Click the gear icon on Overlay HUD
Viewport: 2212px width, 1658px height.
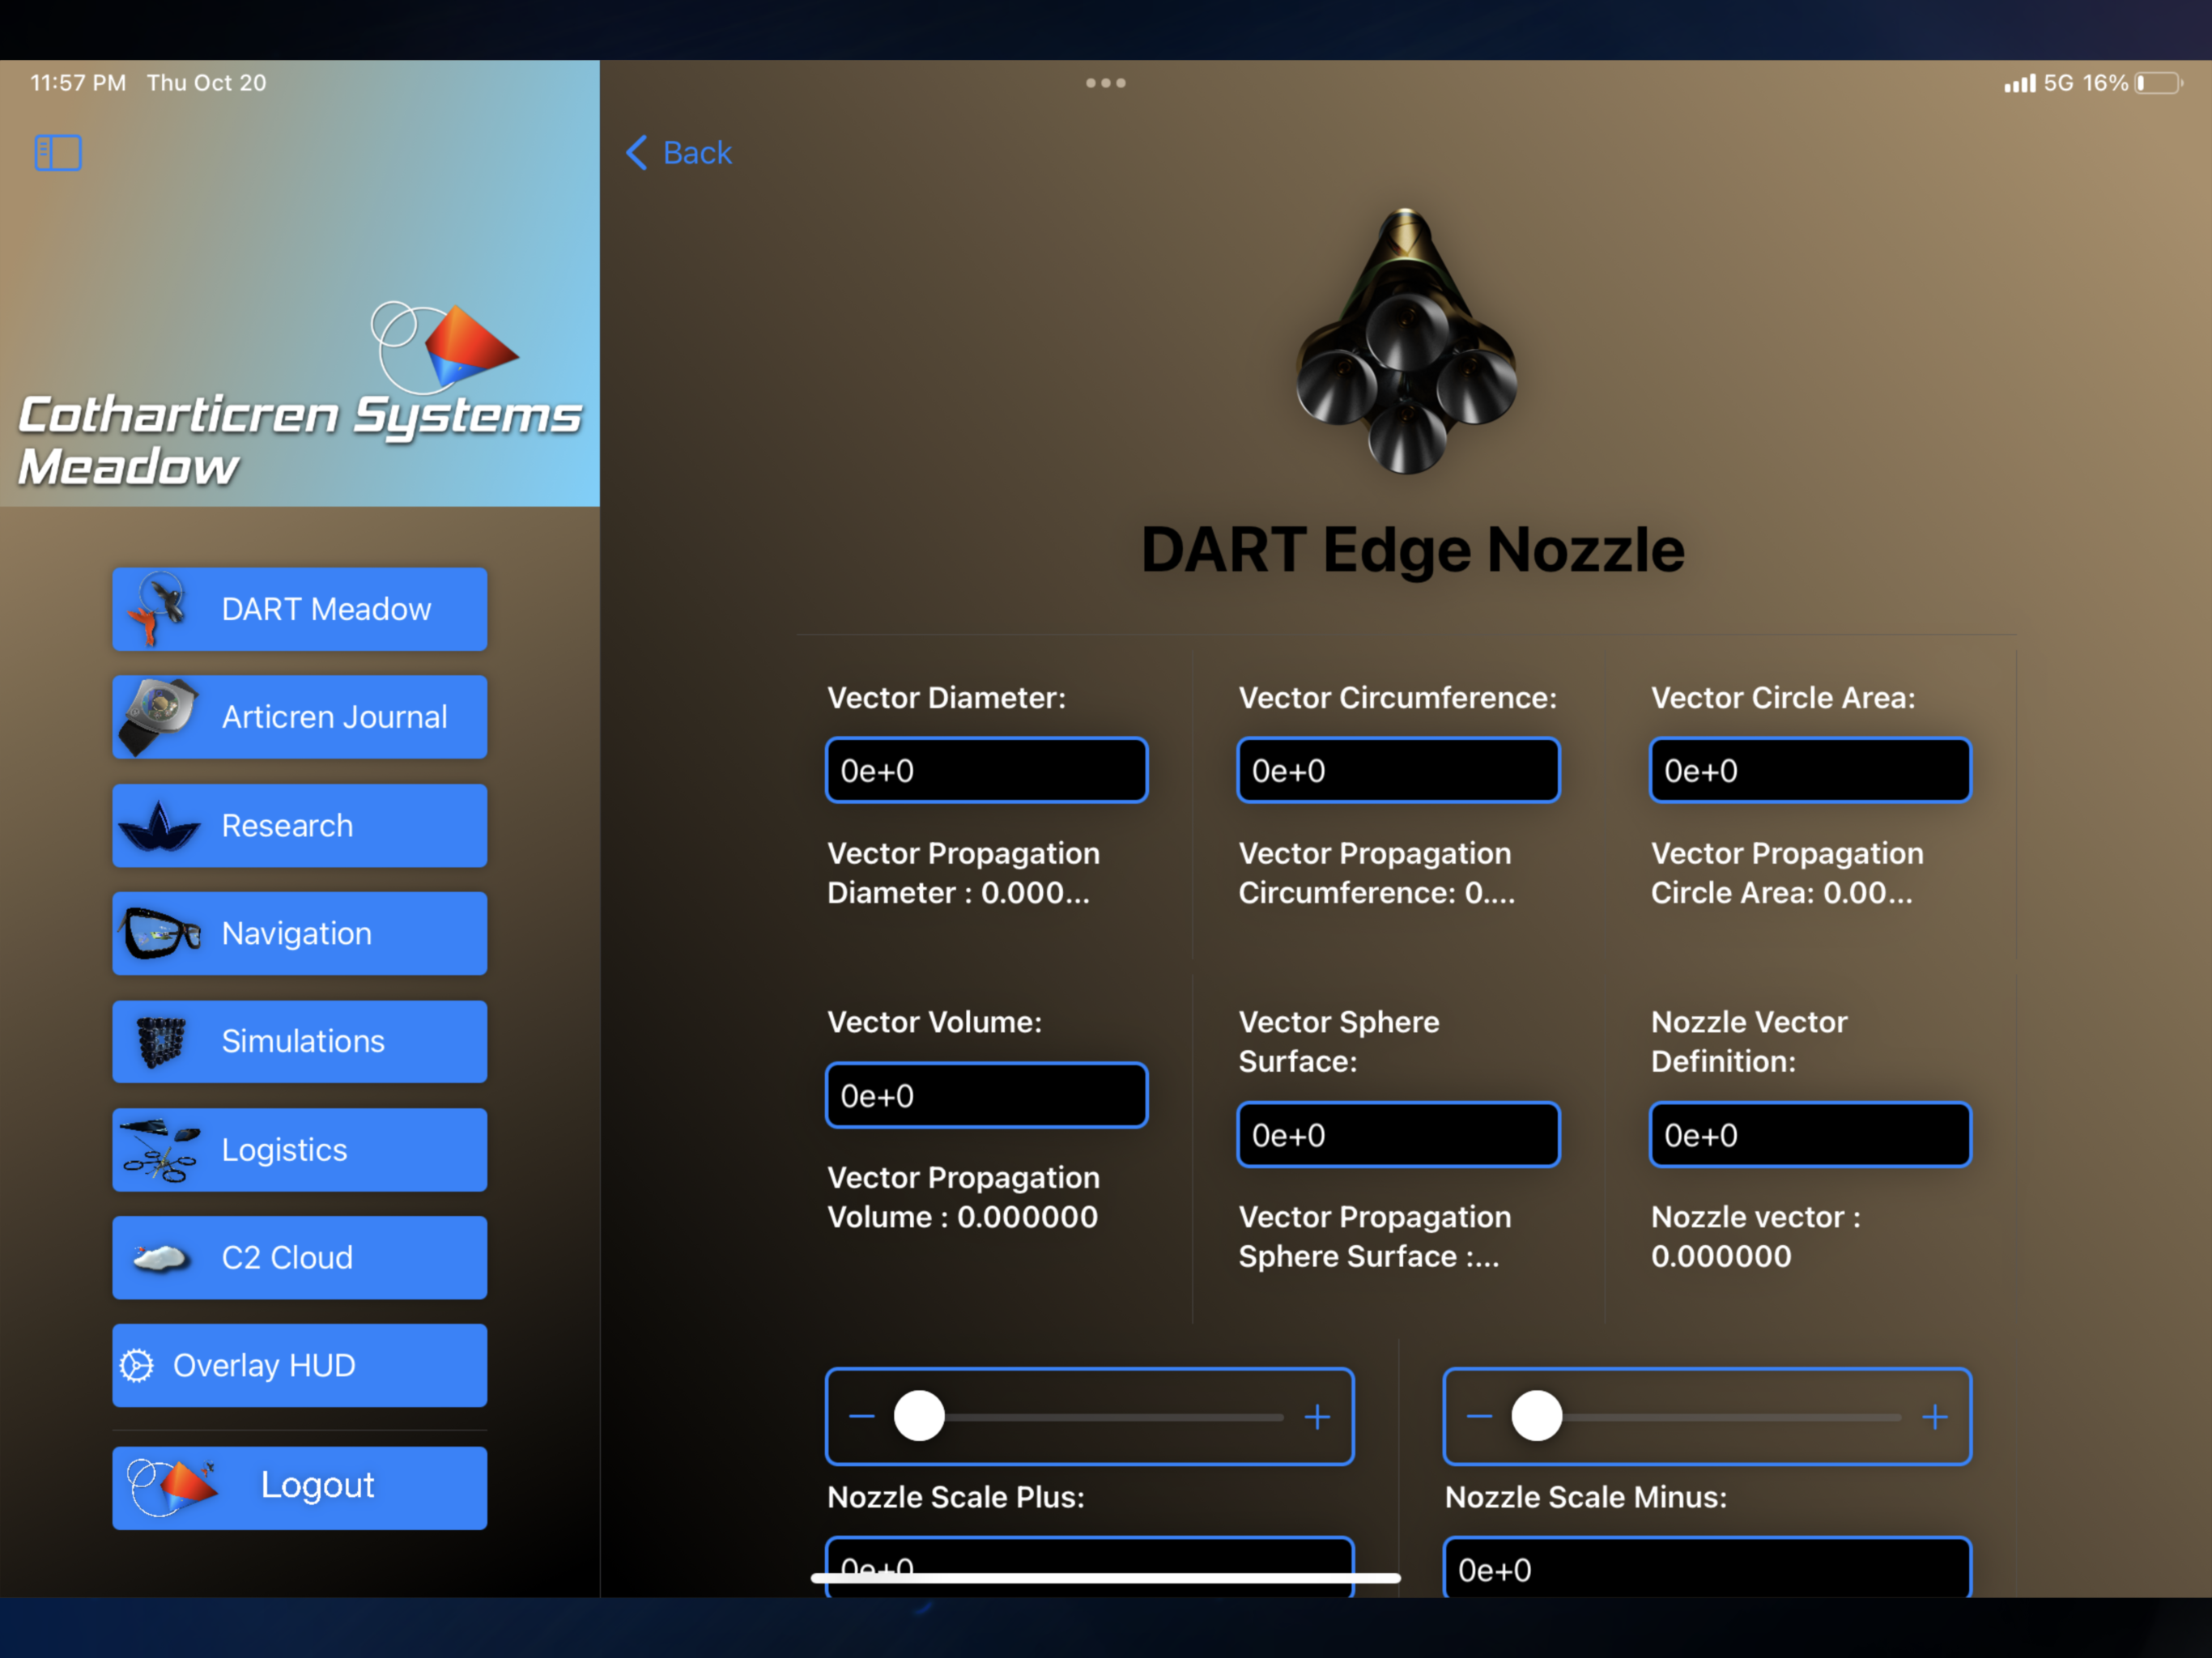[x=137, y=1365]
